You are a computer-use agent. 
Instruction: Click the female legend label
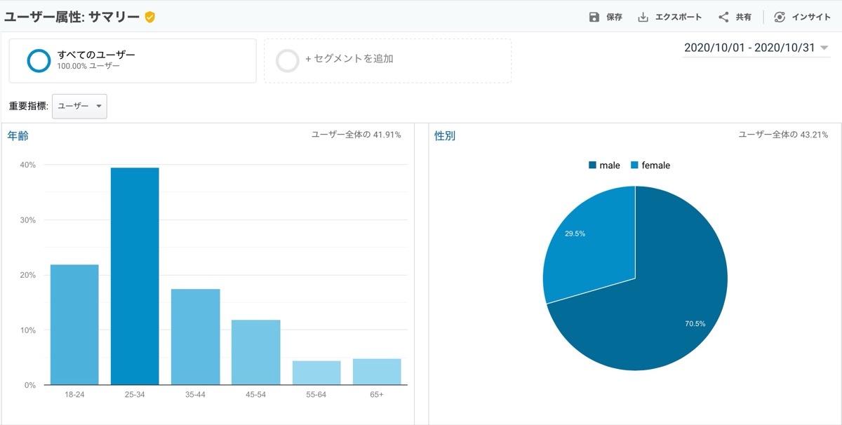656,166
